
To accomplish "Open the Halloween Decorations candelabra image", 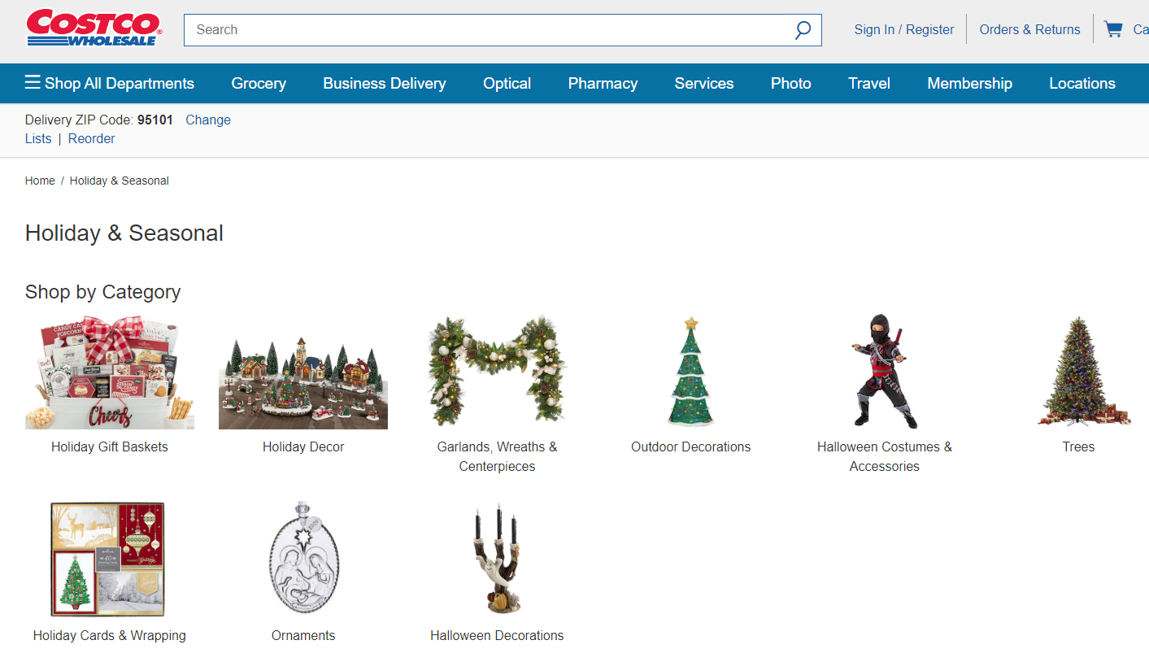I will pos(497,560).
